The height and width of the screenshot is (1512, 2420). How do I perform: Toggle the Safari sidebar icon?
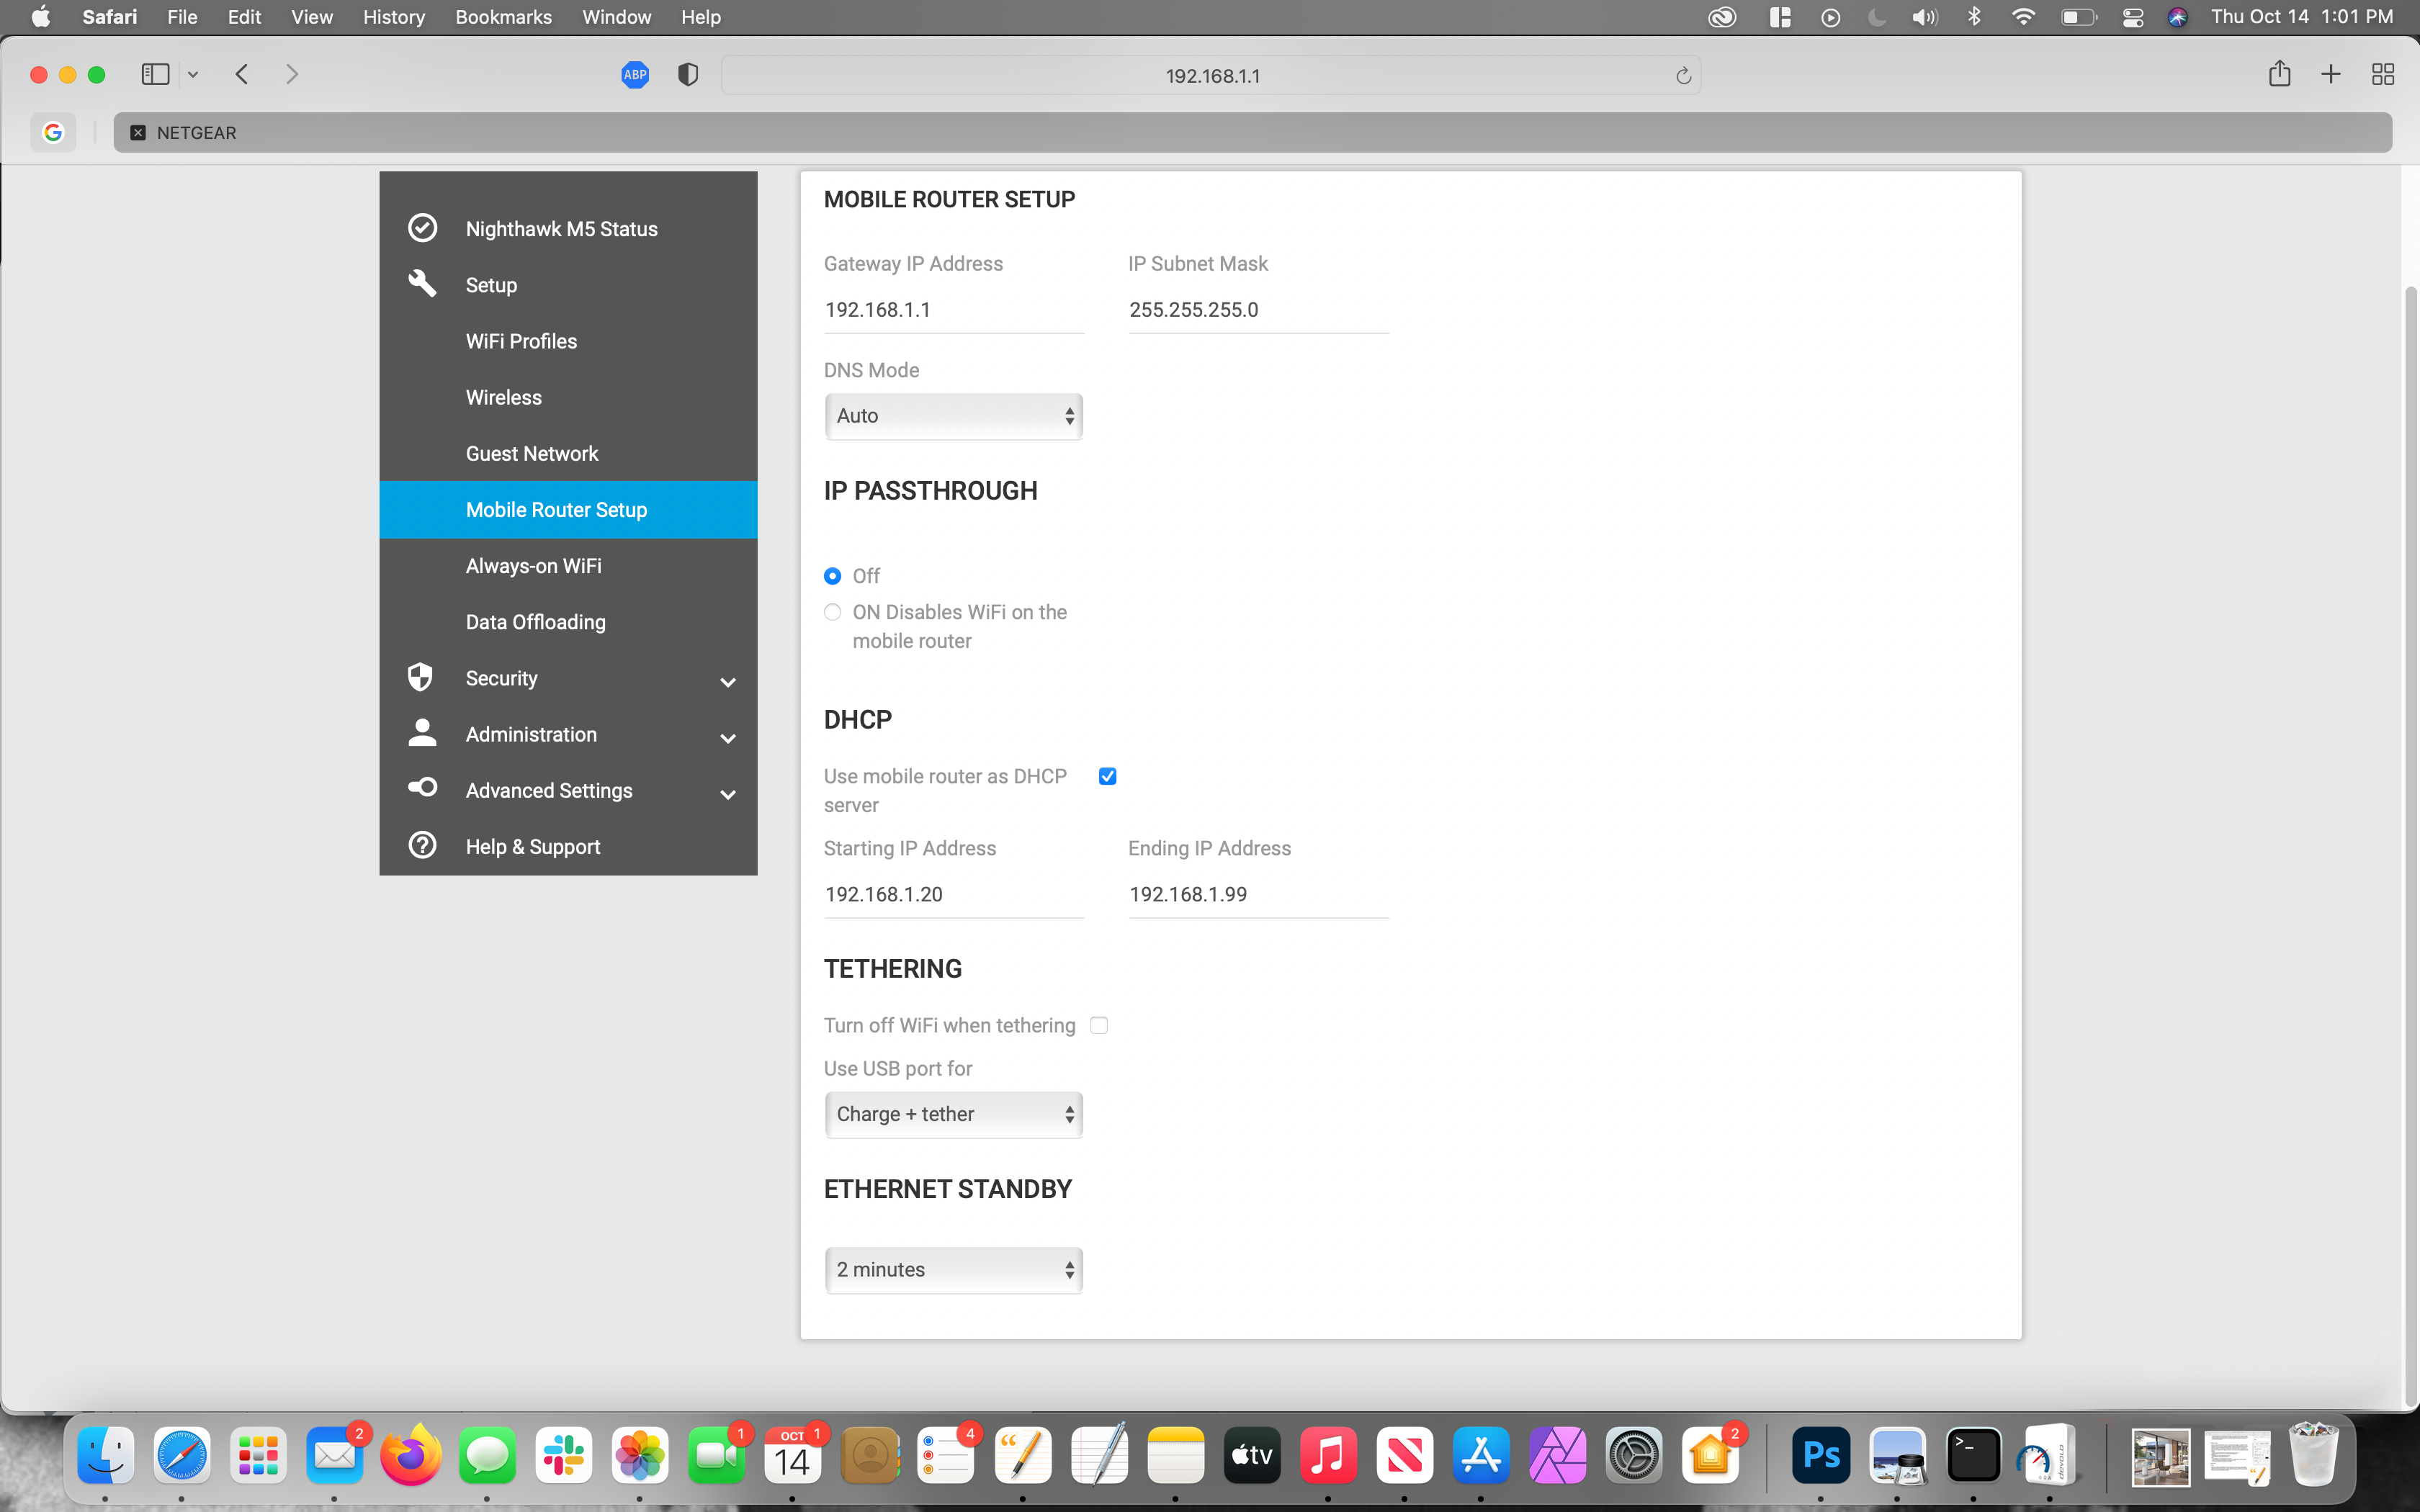155,74
